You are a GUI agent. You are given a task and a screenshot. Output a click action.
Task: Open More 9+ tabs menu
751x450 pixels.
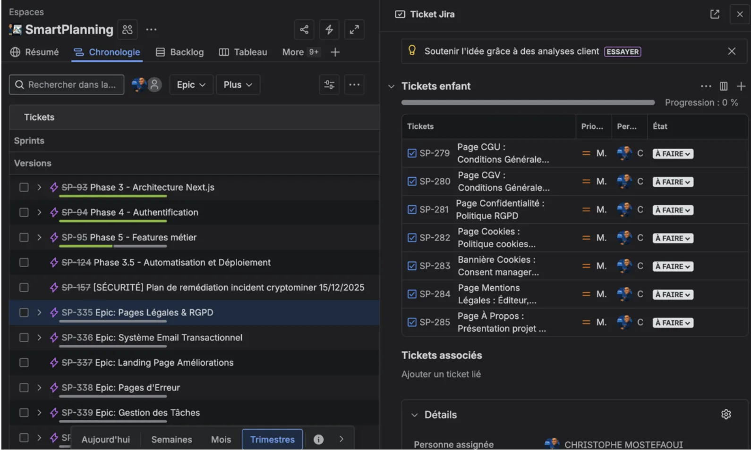pyautogui.click(x=301, y=52)
